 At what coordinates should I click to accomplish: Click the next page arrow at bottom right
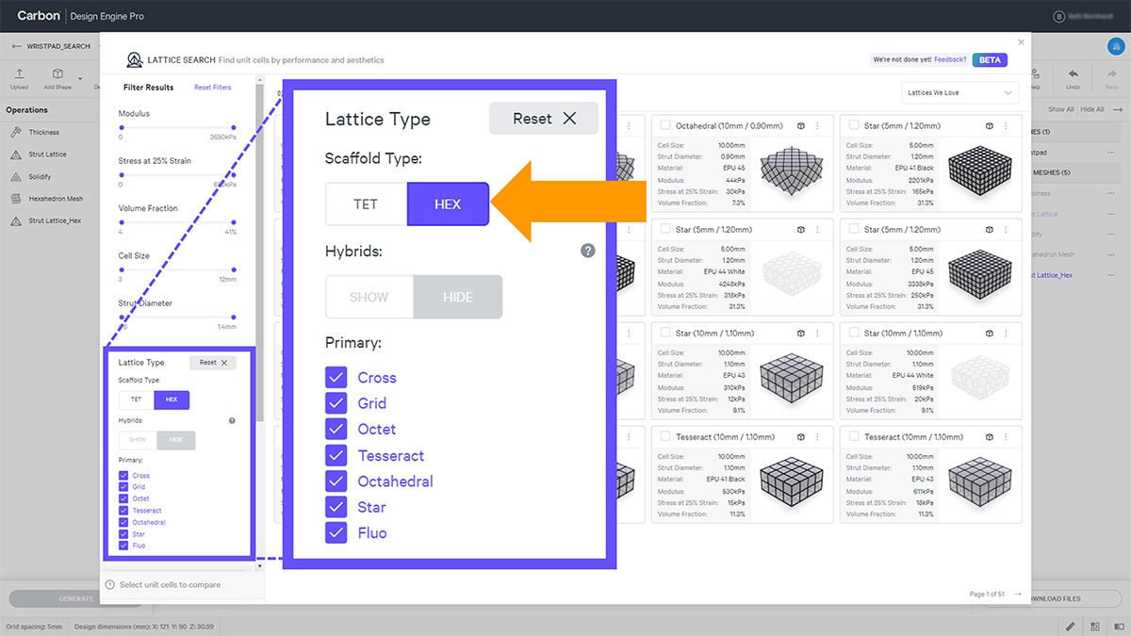pyautogui.click(x=1018, y=594)
